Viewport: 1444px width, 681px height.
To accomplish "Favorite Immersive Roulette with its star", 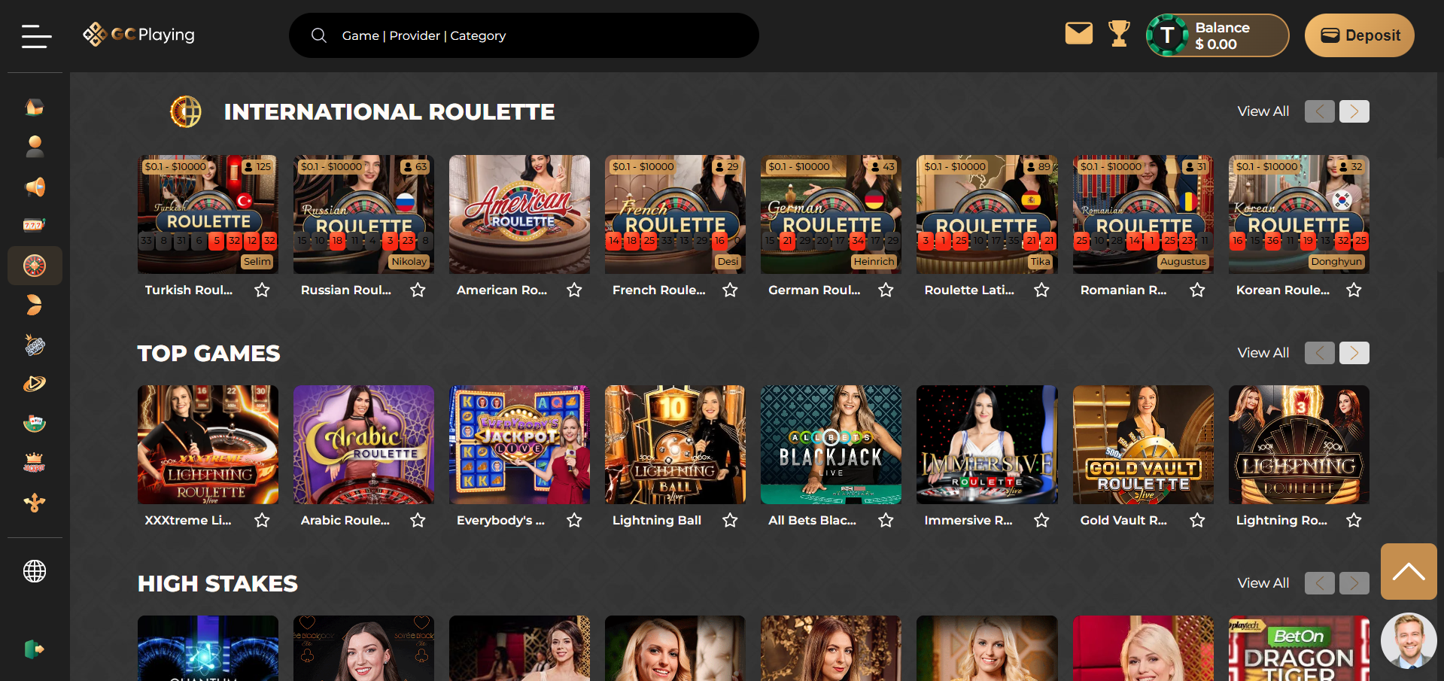I will 1041,520.
